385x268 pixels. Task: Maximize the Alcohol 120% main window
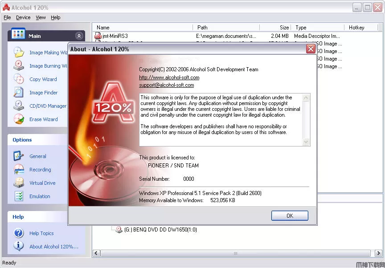(x=367, y=8)
